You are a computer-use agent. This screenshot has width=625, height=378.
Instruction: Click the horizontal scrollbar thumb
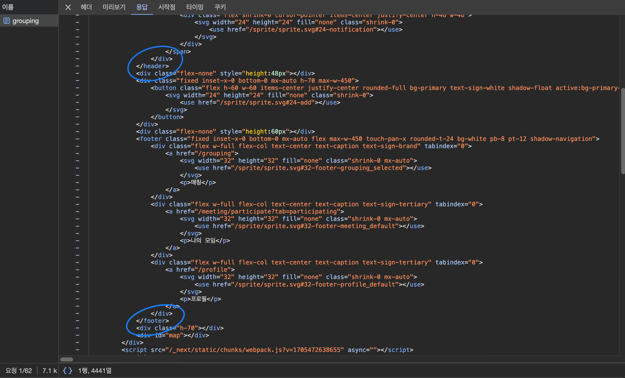tap(67, 359)
